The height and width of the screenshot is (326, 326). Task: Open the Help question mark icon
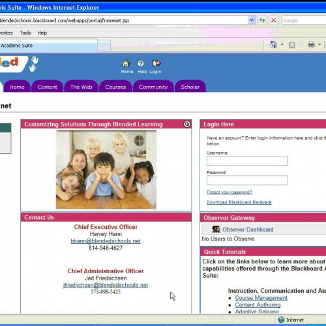141,63
